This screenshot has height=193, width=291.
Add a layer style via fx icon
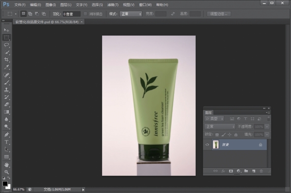(223, 171)
